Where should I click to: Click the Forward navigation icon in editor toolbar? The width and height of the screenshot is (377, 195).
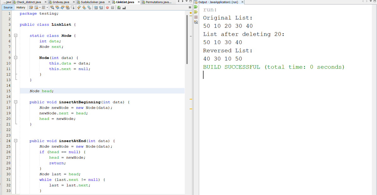click(44, 8)
